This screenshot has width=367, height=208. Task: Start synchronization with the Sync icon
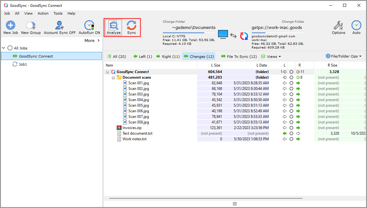pyautogui.click(x=131, y=27)
